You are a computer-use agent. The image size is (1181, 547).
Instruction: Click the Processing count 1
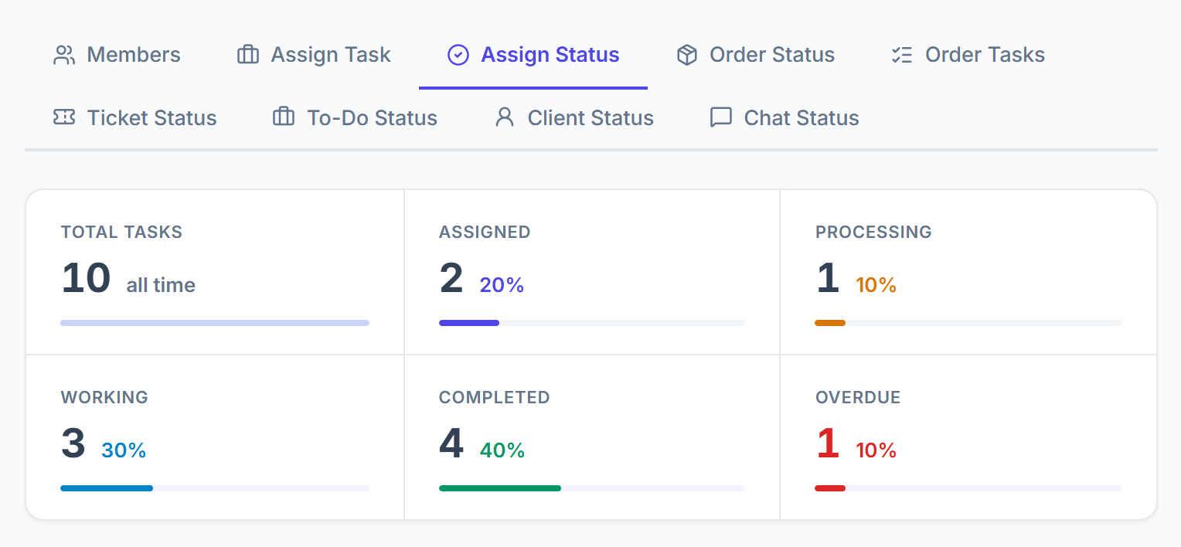tap(828, 278)
